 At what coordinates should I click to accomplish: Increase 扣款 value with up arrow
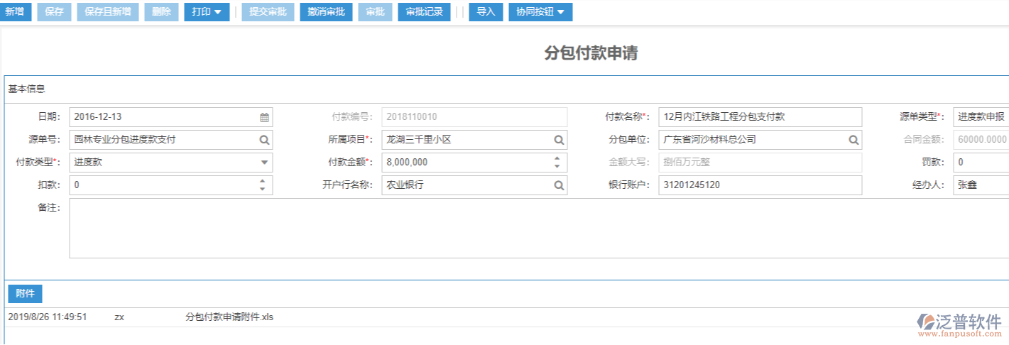pyautogui.click(x=263, y=181)
